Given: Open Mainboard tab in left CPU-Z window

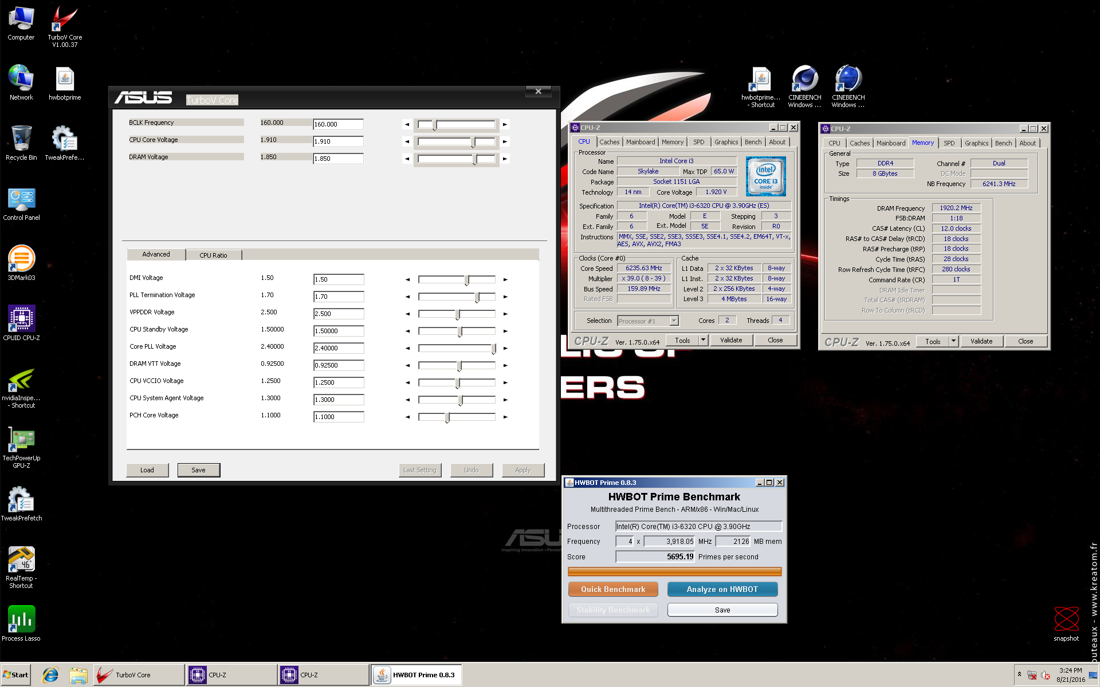Looking at the screenshot, I should [x=641, y=142].
